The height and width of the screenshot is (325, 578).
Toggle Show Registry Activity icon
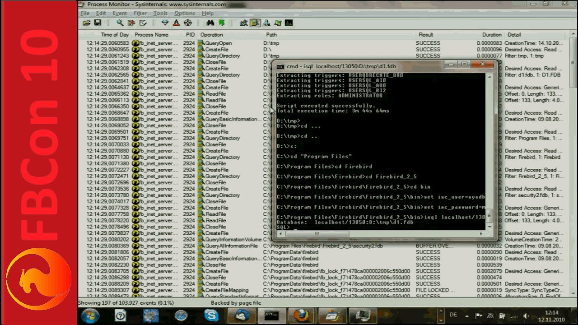click(x=244, y=23)
